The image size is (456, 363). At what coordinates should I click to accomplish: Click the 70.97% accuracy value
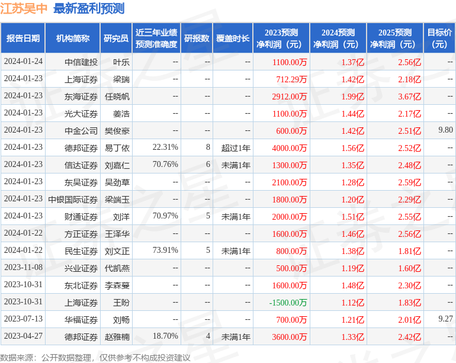pyautogui.click(x=165, y=216)
